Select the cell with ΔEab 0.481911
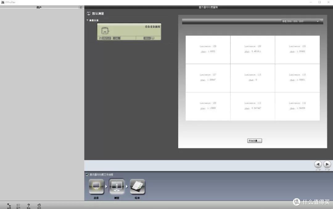 point(253,50)
